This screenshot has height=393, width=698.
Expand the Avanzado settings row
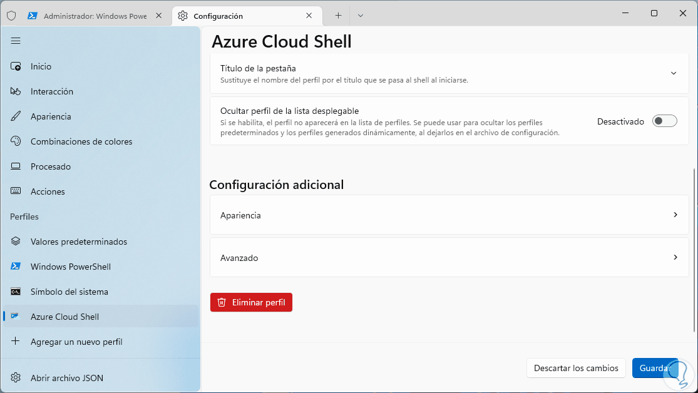(x=449, y=257)
